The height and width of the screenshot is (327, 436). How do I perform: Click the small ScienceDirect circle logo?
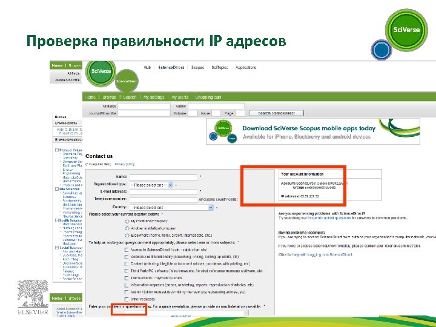tap(127, 81)
